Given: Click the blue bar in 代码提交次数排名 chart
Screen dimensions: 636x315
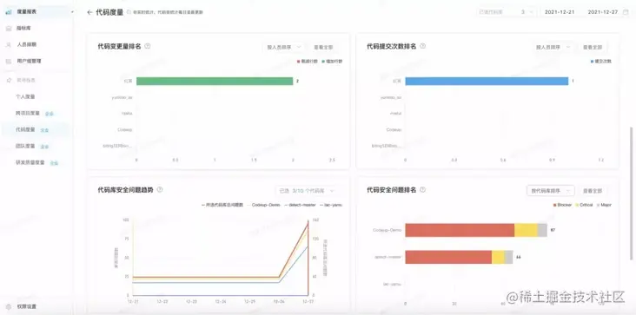Looking at the screenshot, I should pyautogui.click(x=487, y=81).
